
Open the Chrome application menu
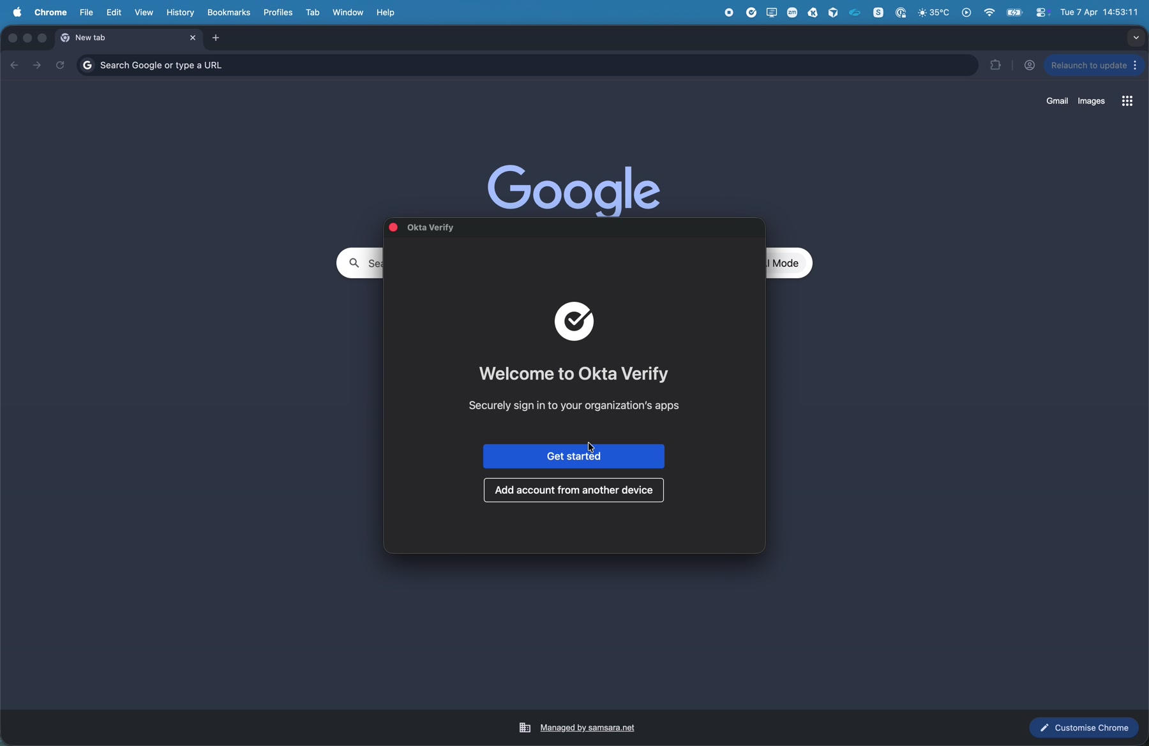click(50, 12)
